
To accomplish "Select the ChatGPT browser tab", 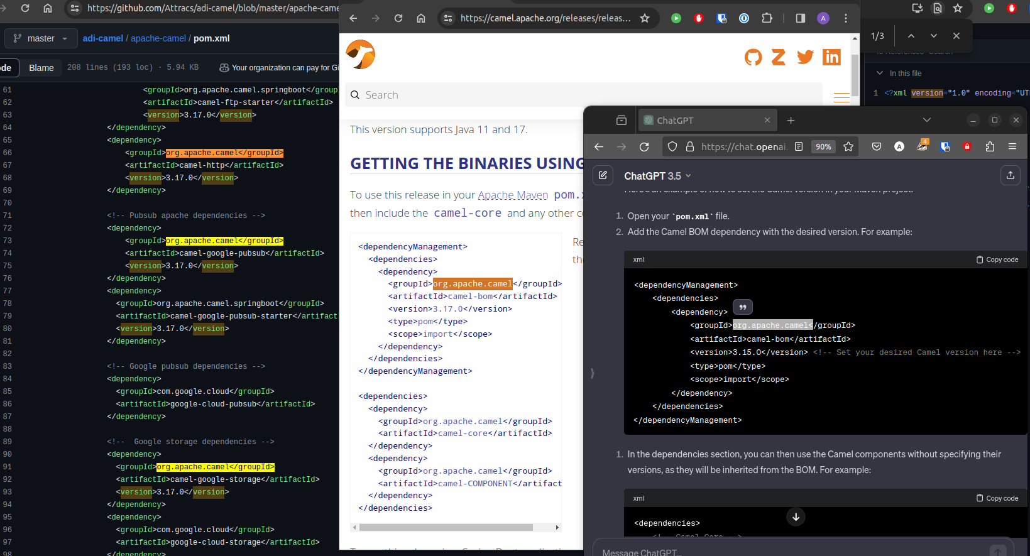I will [x=708, y=120].
